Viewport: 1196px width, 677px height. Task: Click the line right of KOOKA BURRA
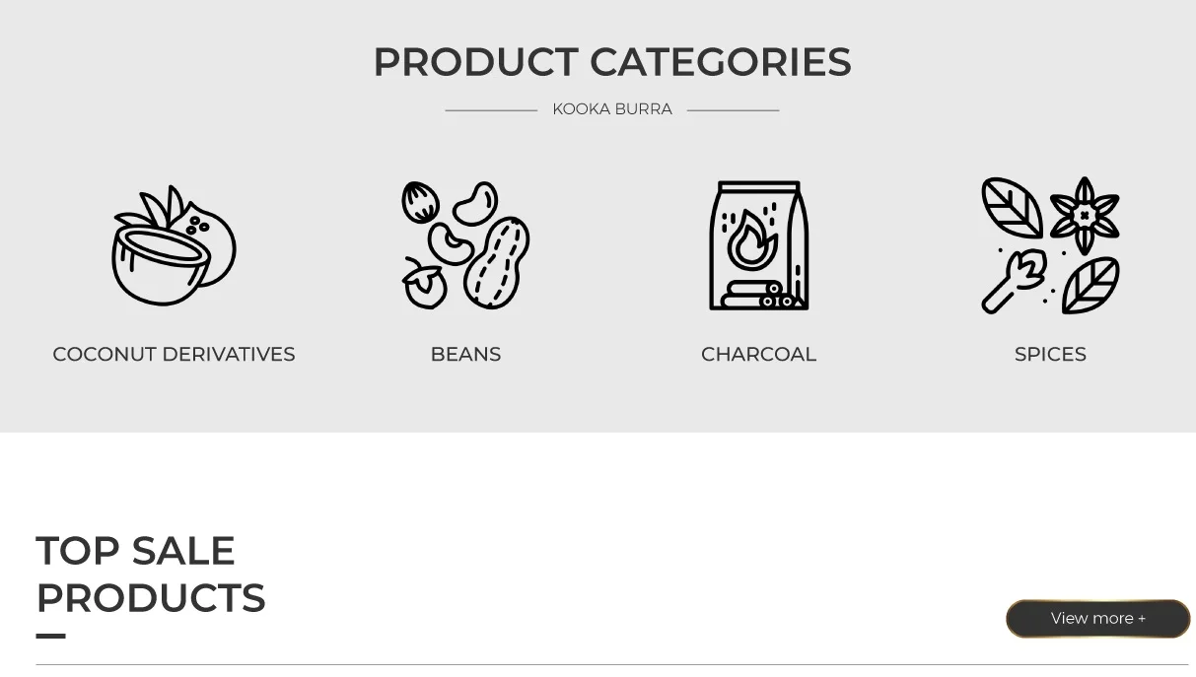[733, 110]
